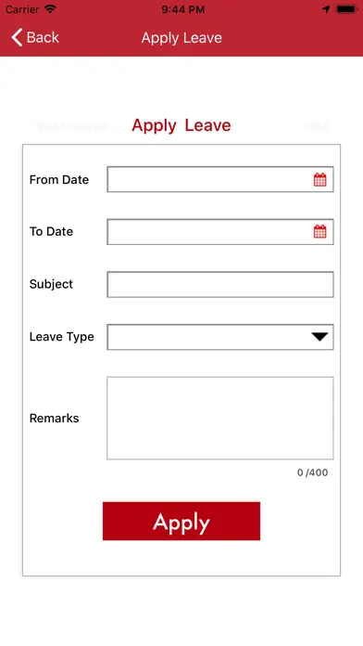The image size is (363, 646).
Task: Select the From Date input field
Action: pos(220,179)
